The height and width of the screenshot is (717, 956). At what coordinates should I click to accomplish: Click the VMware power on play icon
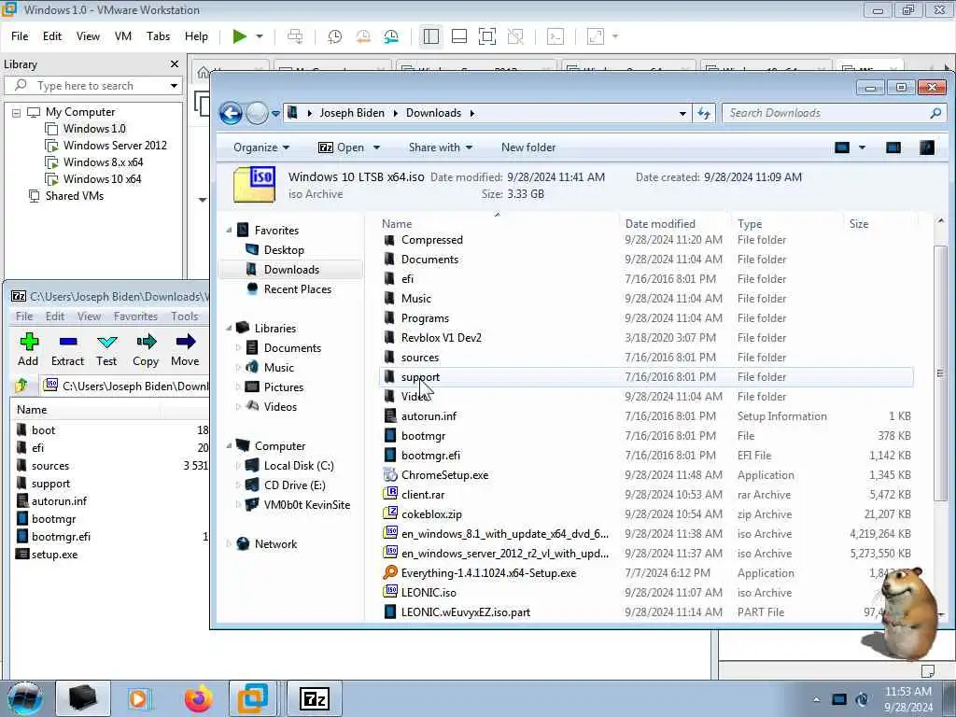click(x=240, y=36)
